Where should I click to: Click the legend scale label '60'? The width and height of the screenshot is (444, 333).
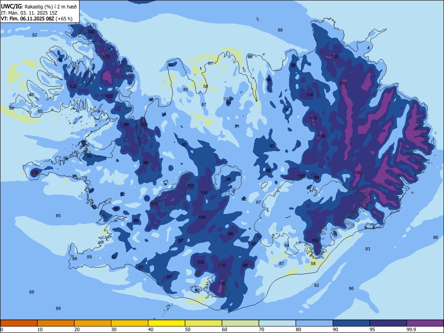[x=225, y=329]
